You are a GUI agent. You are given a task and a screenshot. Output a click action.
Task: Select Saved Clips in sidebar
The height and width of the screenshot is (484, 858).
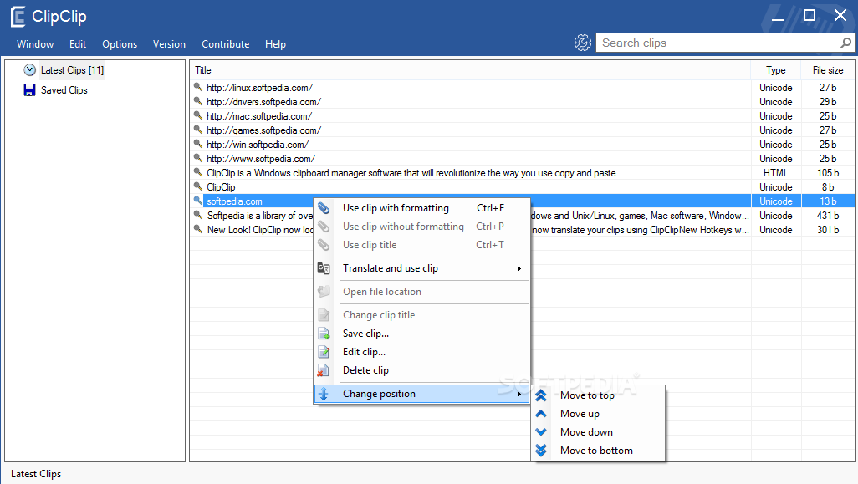pyautogui.click(x=64, y=90)
